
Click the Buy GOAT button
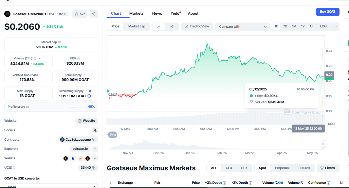pos(327,12)
